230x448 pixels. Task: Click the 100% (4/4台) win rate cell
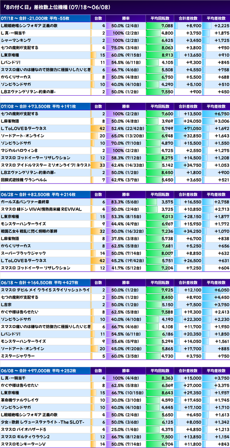126,378
